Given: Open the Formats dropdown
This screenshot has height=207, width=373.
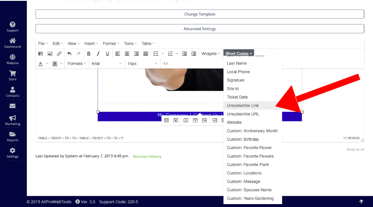Looking at the screenshot, I should tap(77, 64).
